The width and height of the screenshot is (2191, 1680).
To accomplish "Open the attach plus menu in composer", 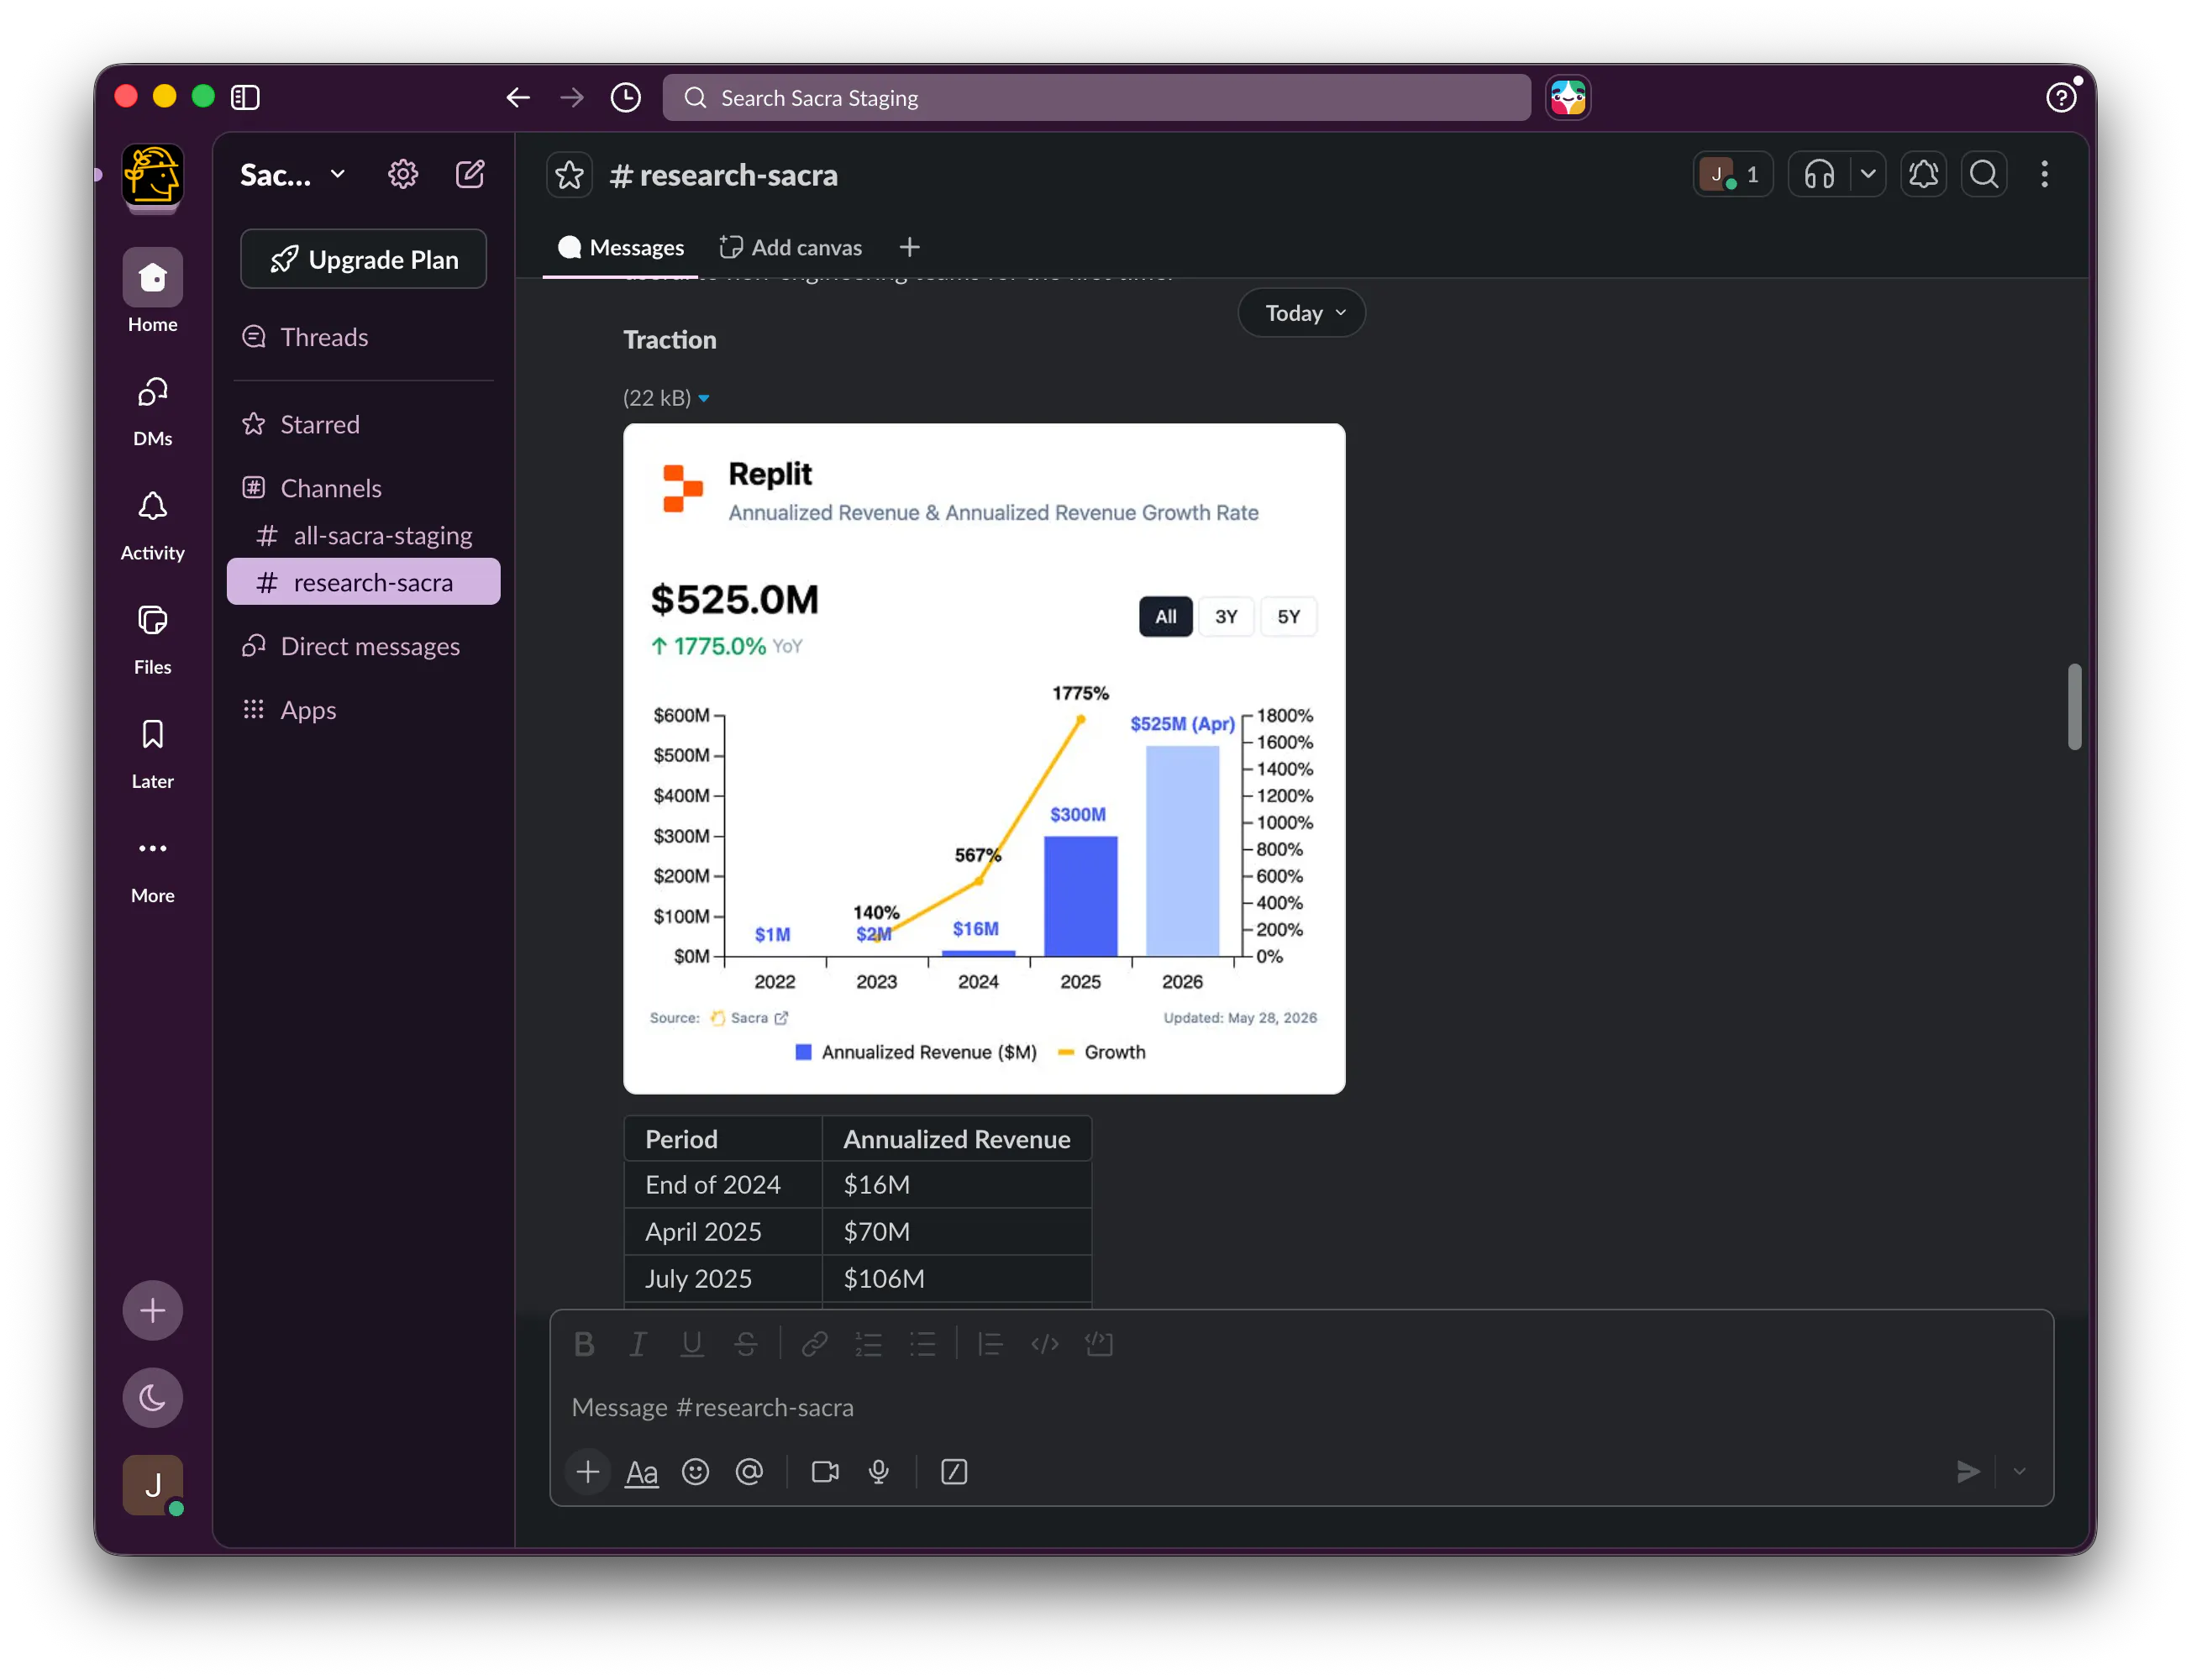I will 588,1472.
